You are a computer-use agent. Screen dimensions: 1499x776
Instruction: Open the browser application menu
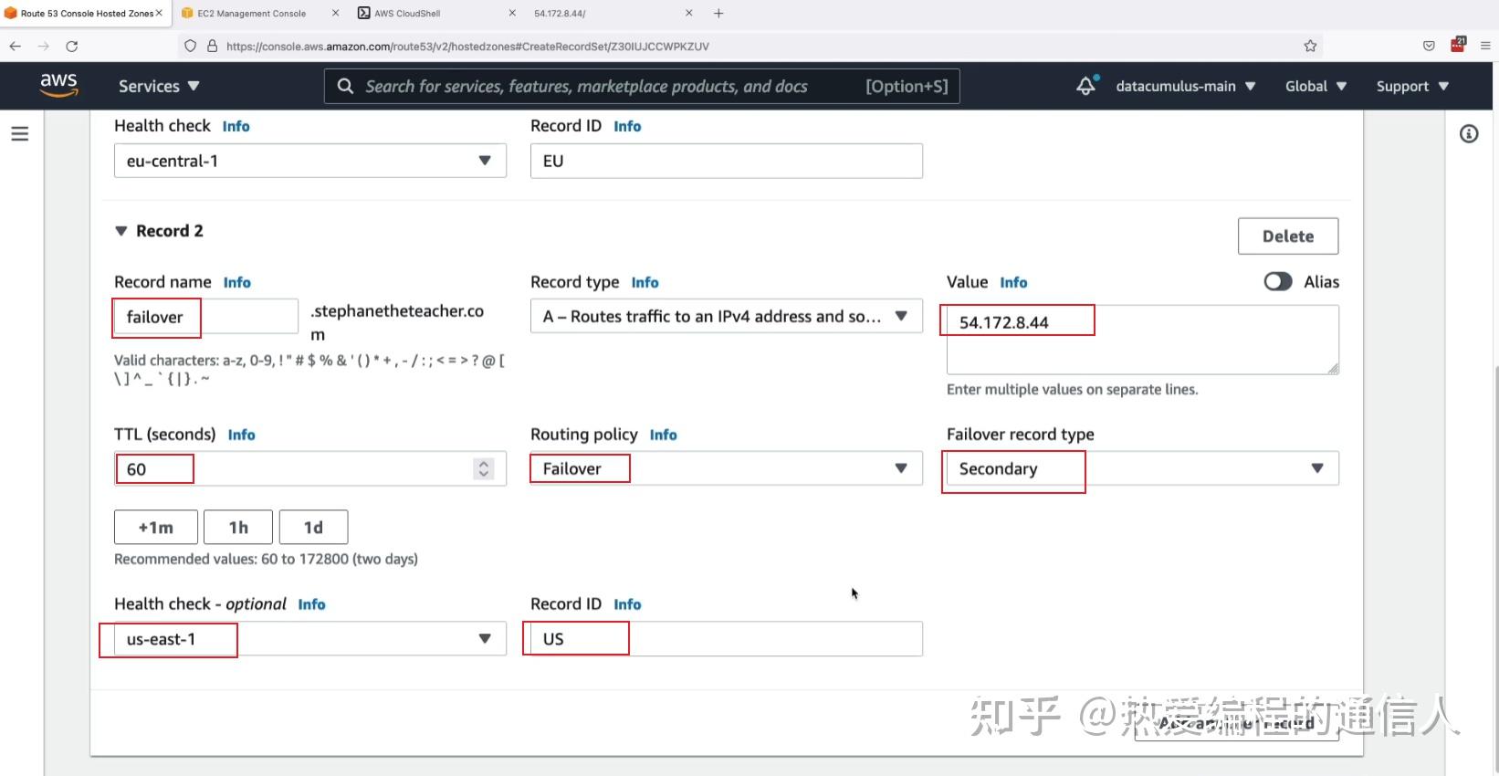tap(1485, 46)
